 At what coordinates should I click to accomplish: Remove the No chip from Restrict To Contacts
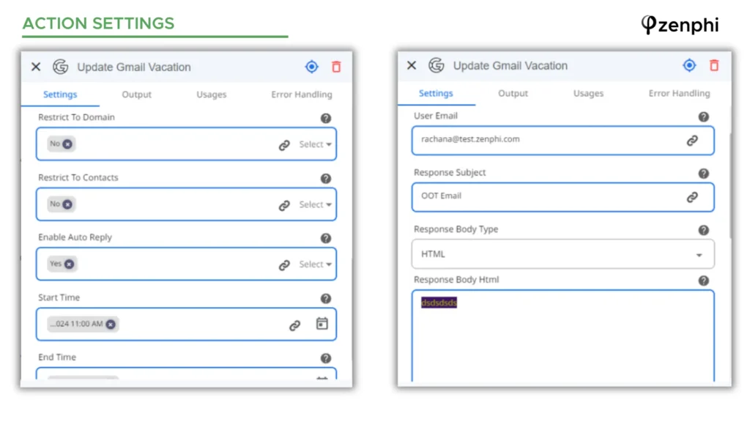(x=67, y=204)
